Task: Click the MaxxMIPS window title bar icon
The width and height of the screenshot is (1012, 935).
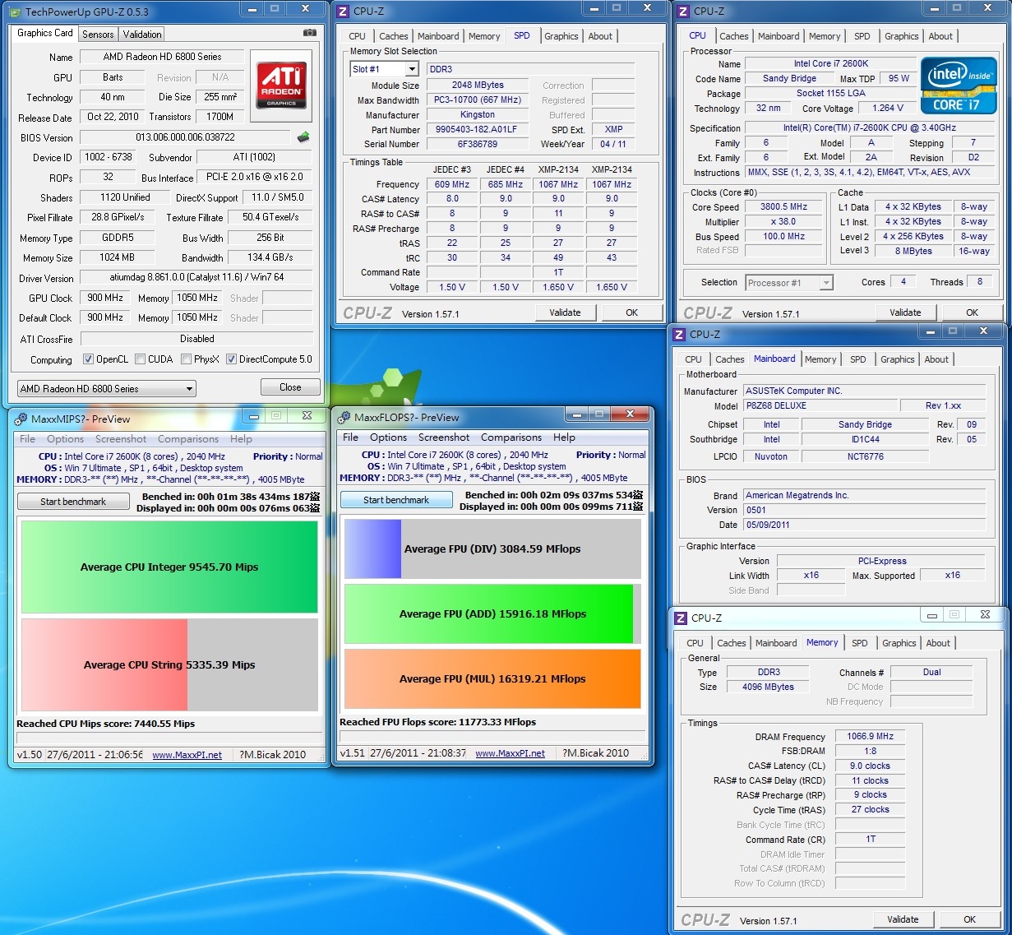Action: 21,419
